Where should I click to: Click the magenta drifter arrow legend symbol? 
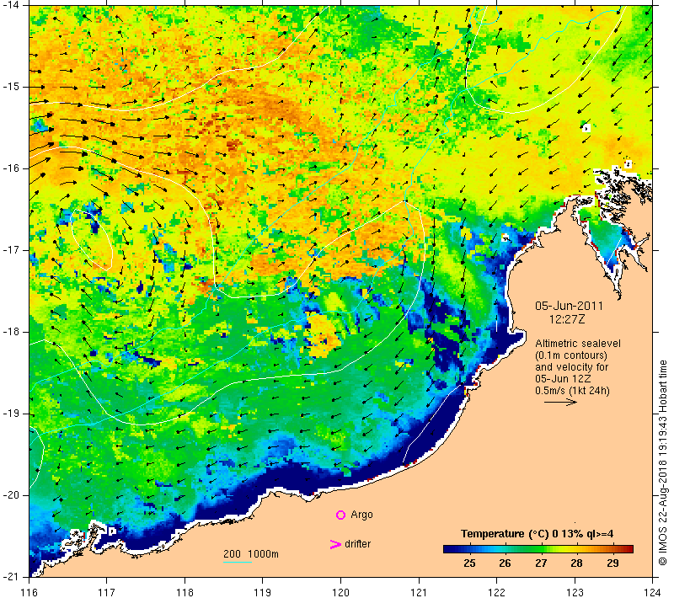[335, 544]
